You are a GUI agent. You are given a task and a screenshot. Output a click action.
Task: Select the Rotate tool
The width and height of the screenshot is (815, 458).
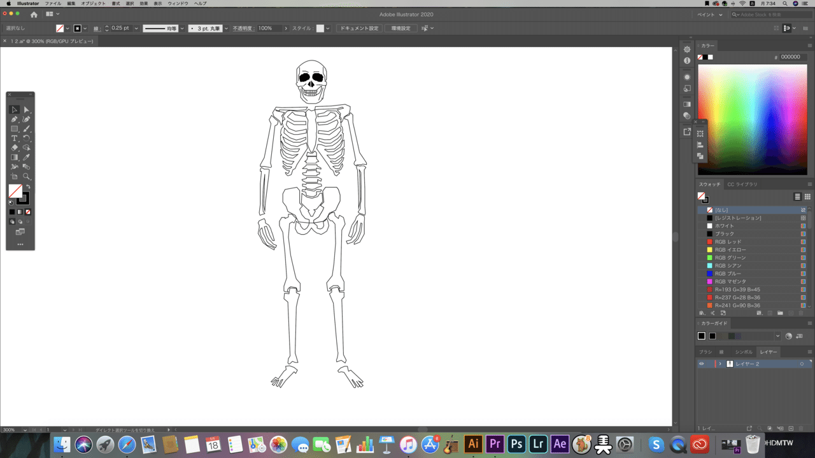(x=27, y=138)
